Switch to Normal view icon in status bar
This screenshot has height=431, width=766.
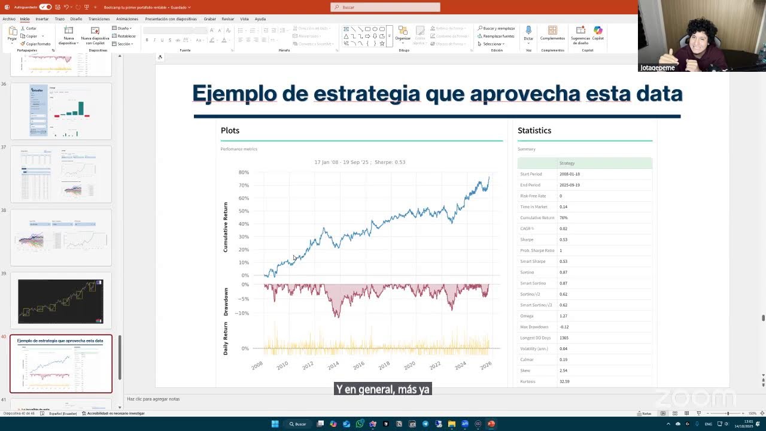click(663, 414)
